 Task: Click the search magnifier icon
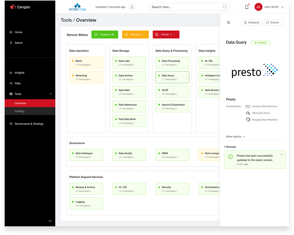click(225, 7)
